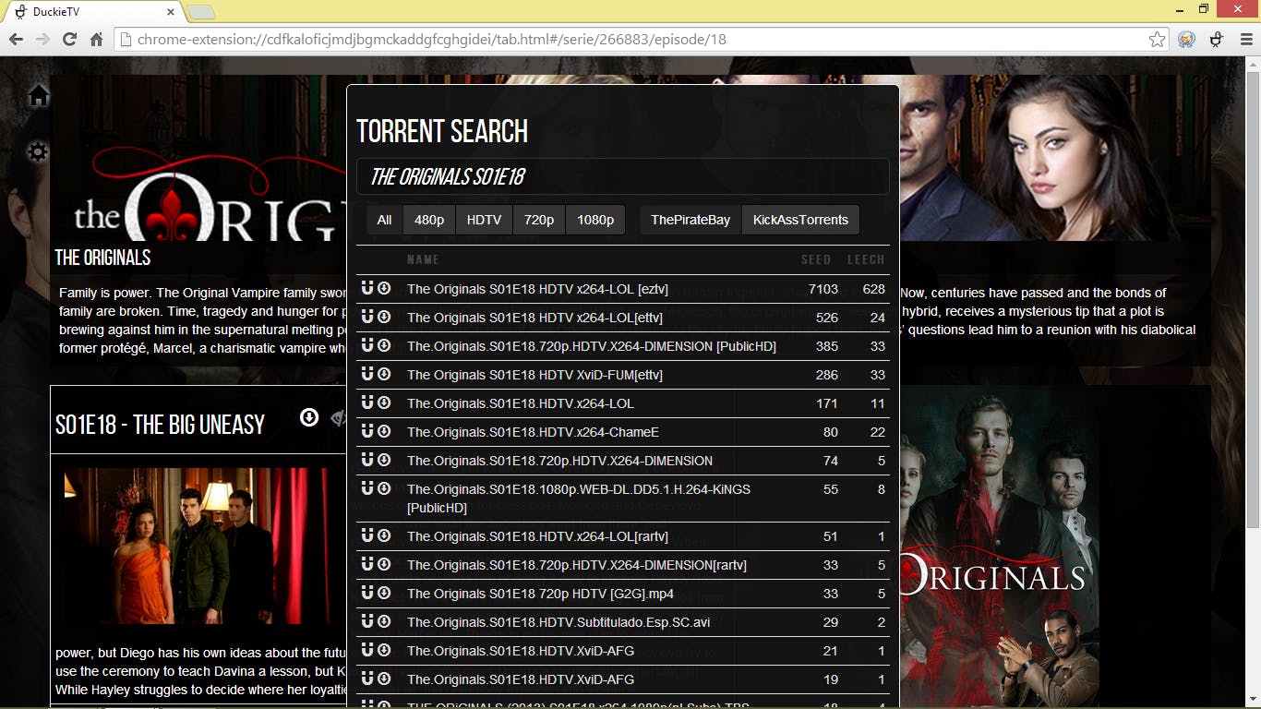Close the DuckieTV browser tab
The width and height of the screenshot is (1261, 709).
coord(171,12)
